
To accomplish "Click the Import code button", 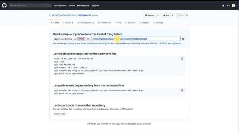I will (x=60, y=114).
